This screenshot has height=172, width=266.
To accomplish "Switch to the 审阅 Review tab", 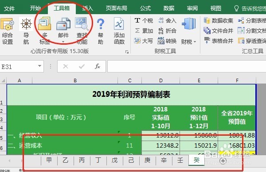I will [192, 8].
